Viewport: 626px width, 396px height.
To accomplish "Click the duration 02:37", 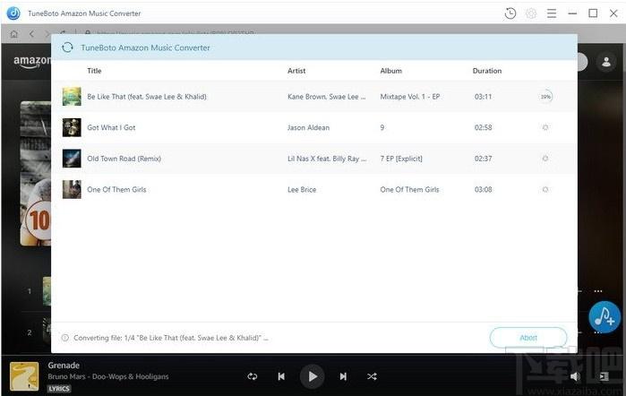I will click(x=483, y=159).
